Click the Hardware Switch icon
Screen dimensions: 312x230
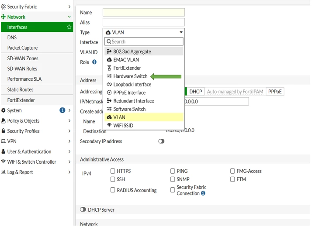pyautogui.click(x=109, y=76)
